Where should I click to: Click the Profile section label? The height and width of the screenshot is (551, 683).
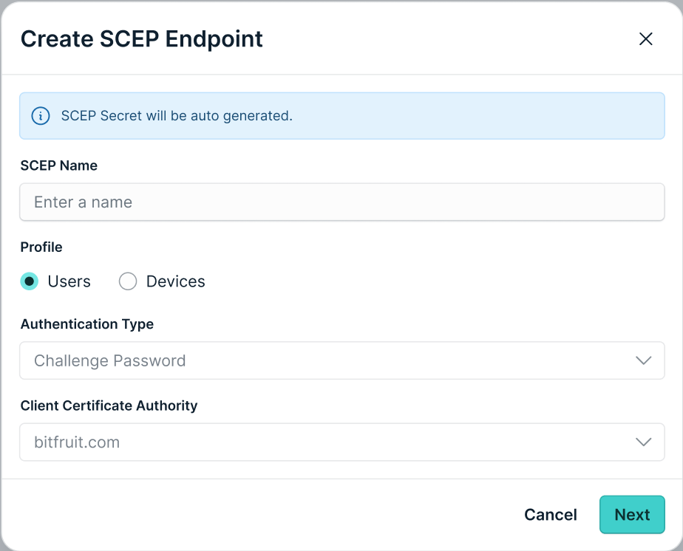click(41, 247)
